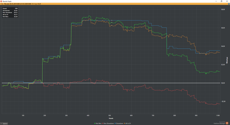Click the 1 000 hands x-axis label
230x125 pixels.
pyautogui.click(x=218, y=115)
